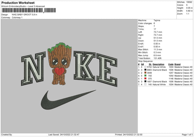Image resolution: width=194 pixels, height=137 pixels.
Task: Click the Height value "4.05 in"
Action: click(189, 8)
